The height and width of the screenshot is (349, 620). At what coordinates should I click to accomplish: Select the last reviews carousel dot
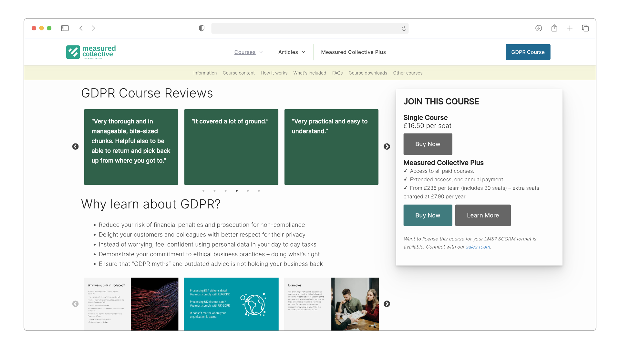point(259,191)
